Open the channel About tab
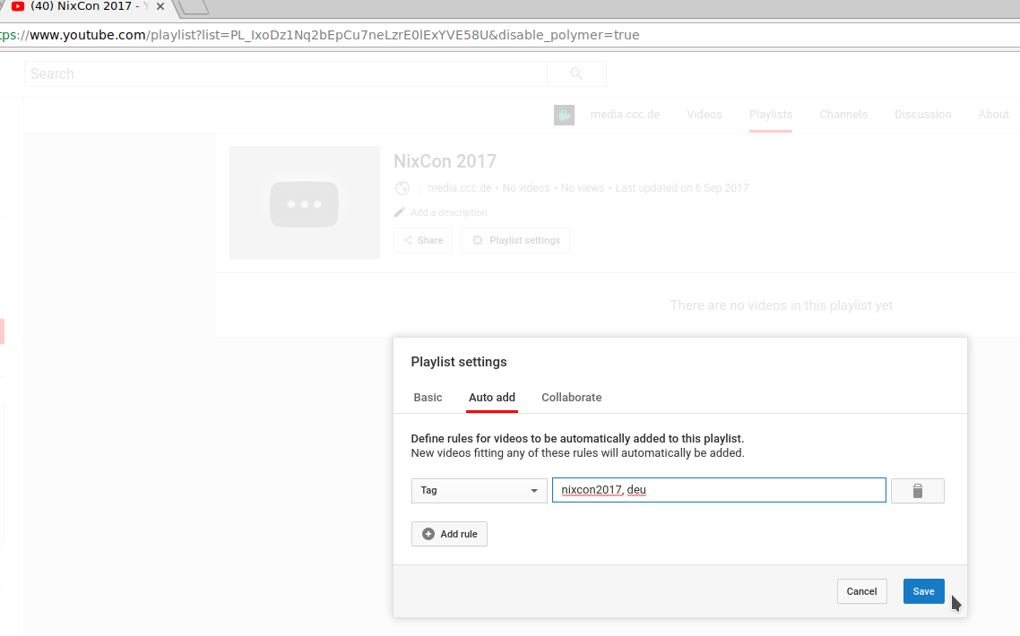Image resolution: width=1020 pixels, height=636 pixels. coord(993,115)
